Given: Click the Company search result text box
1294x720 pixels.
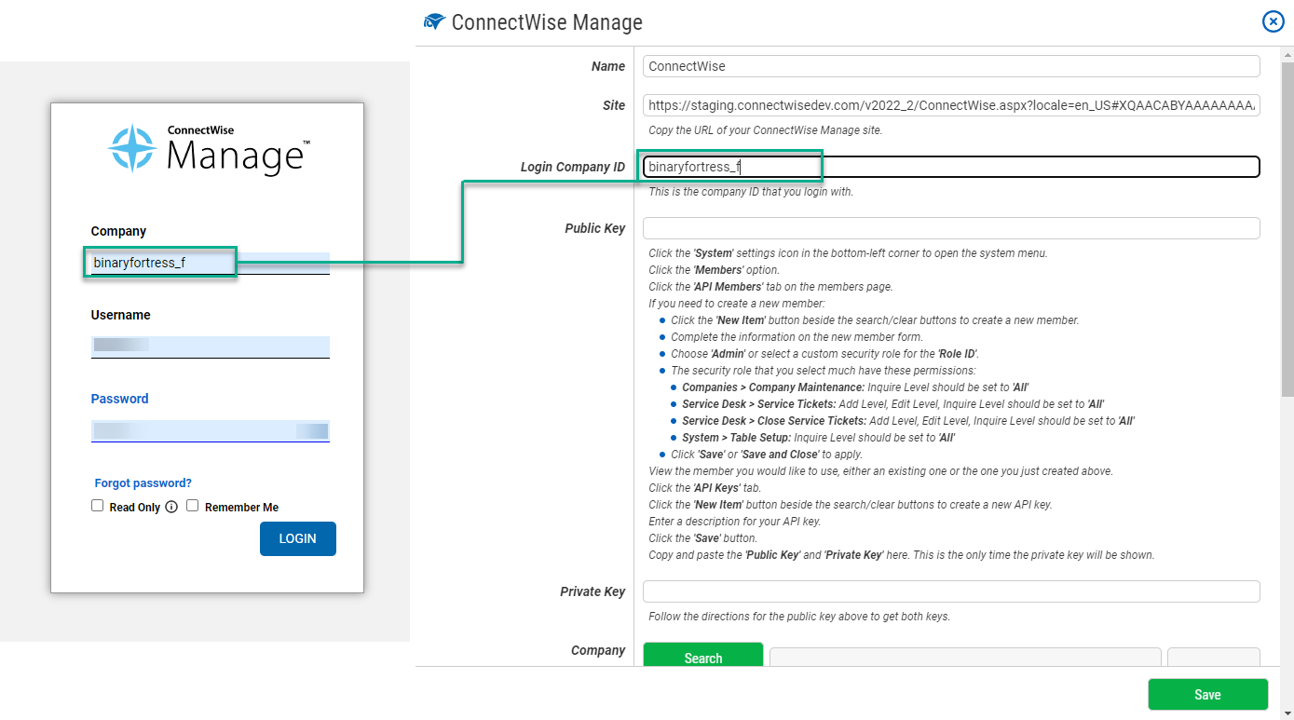Looking at the screenshot, I should (965, 658).
